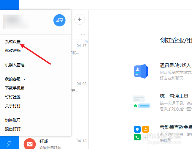
Task: Click the 06-08 conversation date
Action: 81,84
